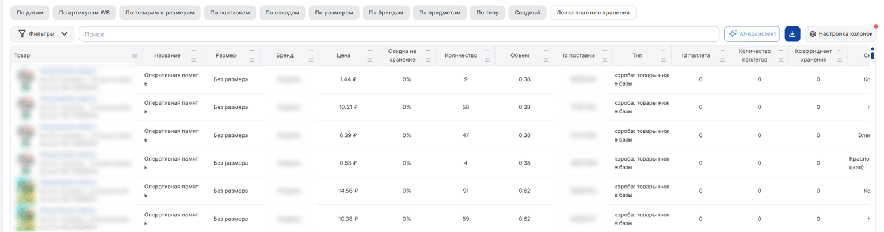884x232 pixels.
Task: Sort by the Цена column header
Action: [344, 56]
